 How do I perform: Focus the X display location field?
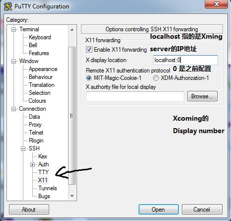[185, 60]
